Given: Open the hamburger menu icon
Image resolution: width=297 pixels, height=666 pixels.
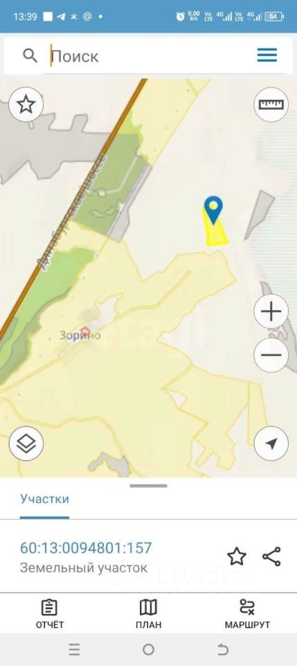Looking at the screenshot, I should pos(267,55).
